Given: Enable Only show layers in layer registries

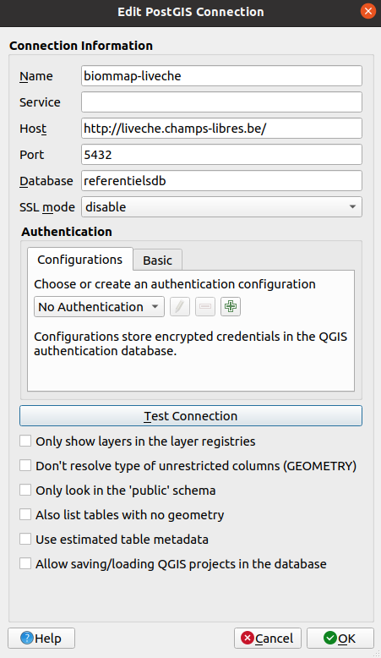Looking at the screenshot, I should pos(25,441).
